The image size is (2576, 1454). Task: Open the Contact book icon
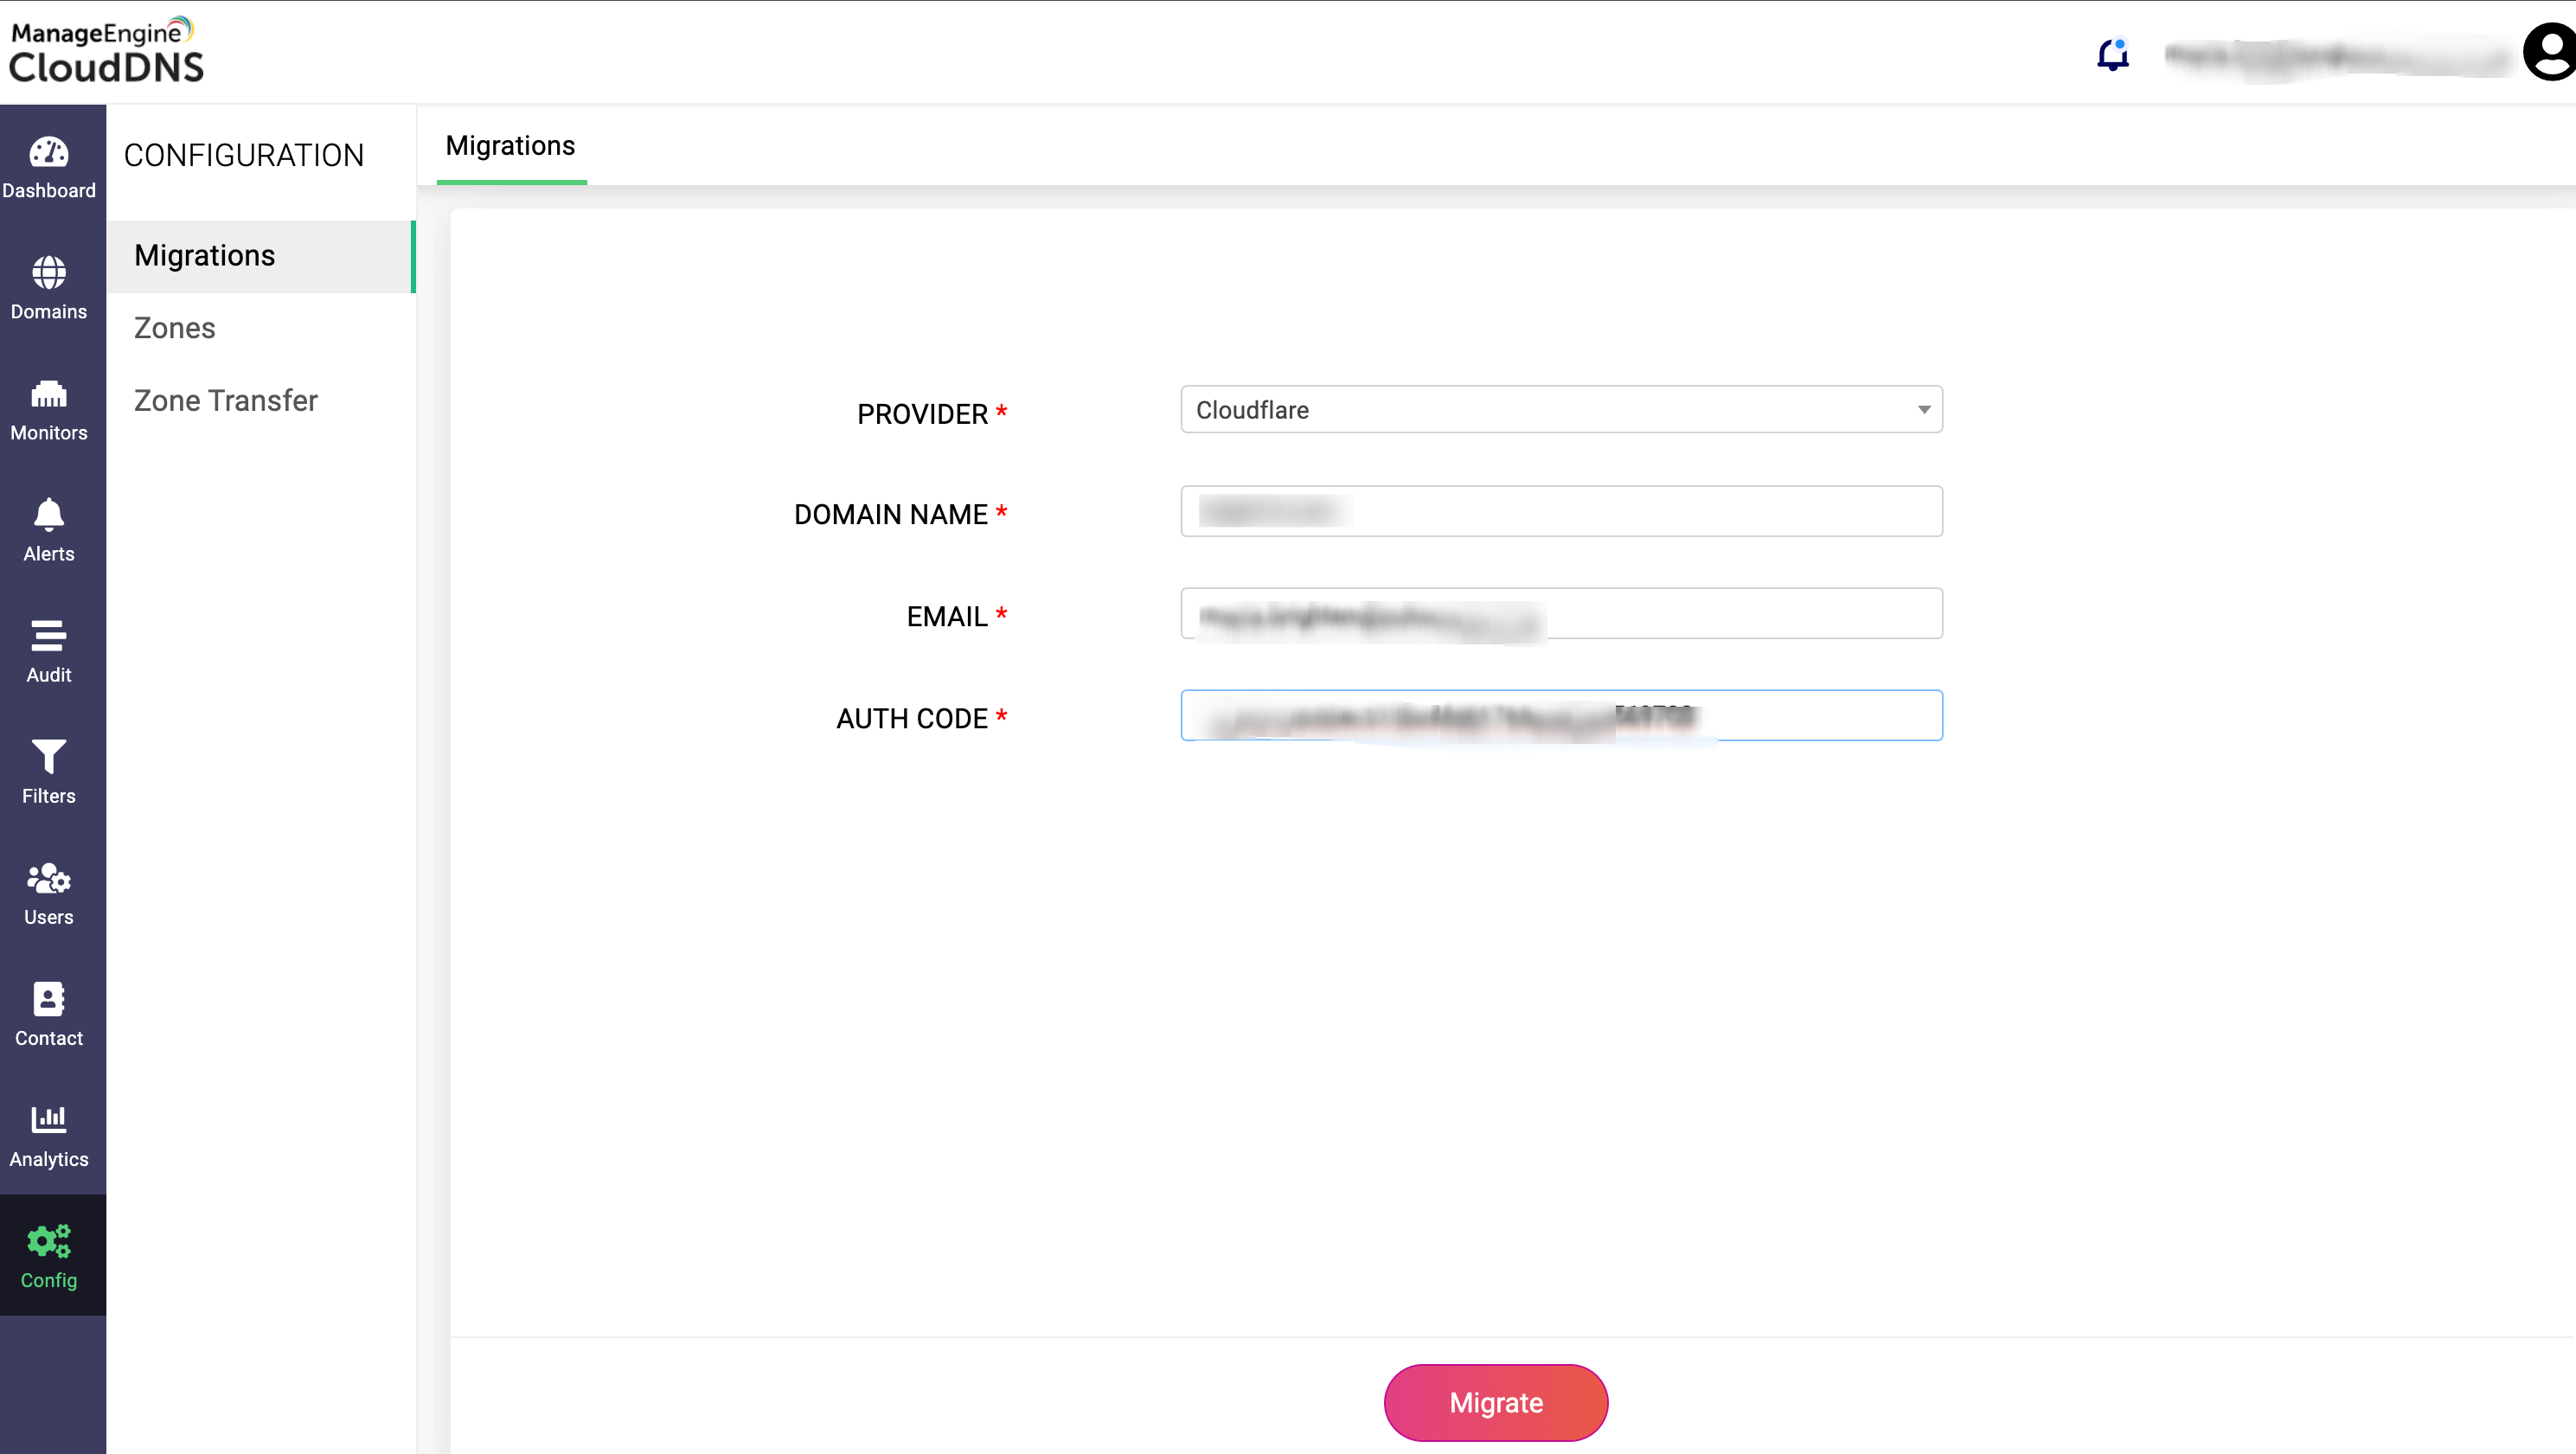click(48, 999)
